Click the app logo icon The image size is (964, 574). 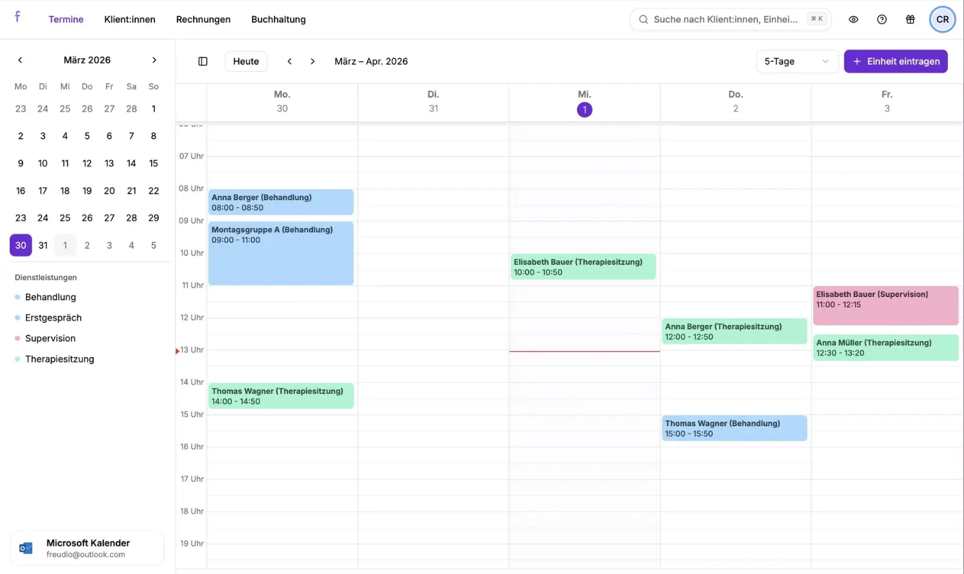pos(17,17)
